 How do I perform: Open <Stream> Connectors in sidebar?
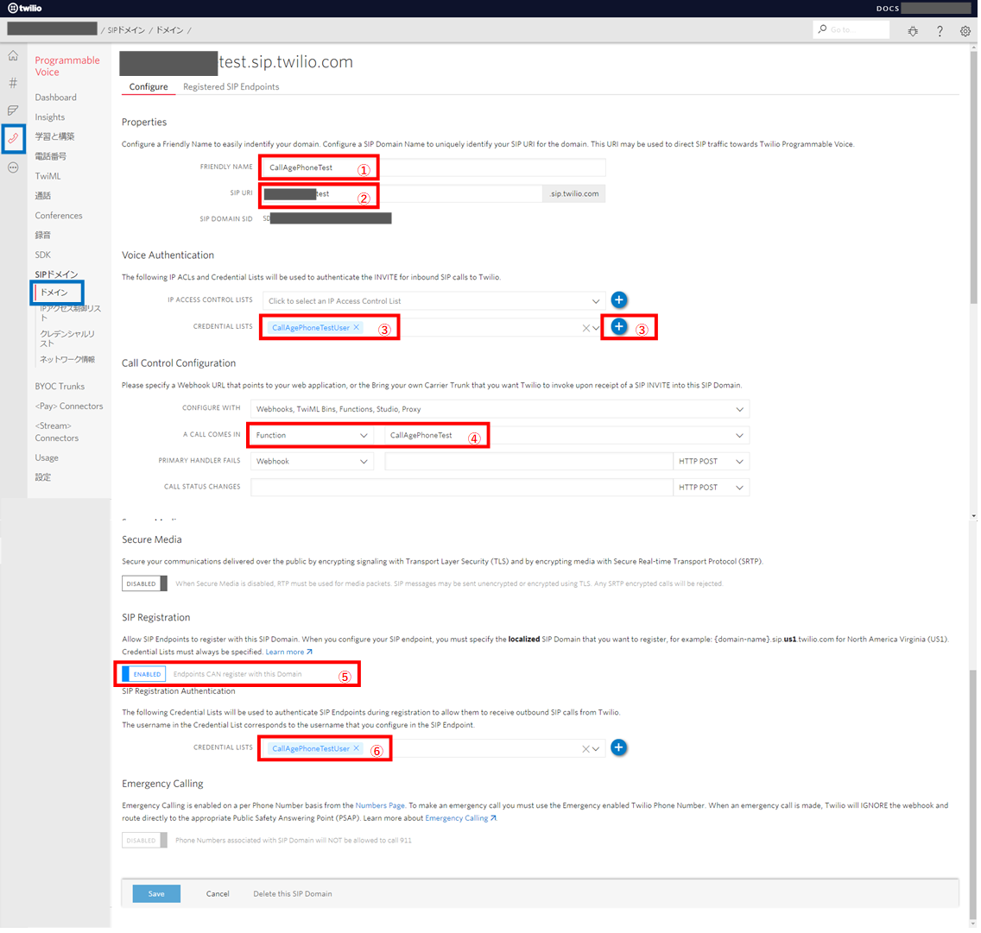(x=57, y=432)
